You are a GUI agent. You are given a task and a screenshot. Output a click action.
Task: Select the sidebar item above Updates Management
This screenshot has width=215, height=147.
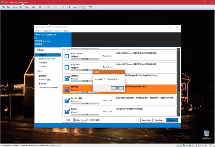point(42,83)
